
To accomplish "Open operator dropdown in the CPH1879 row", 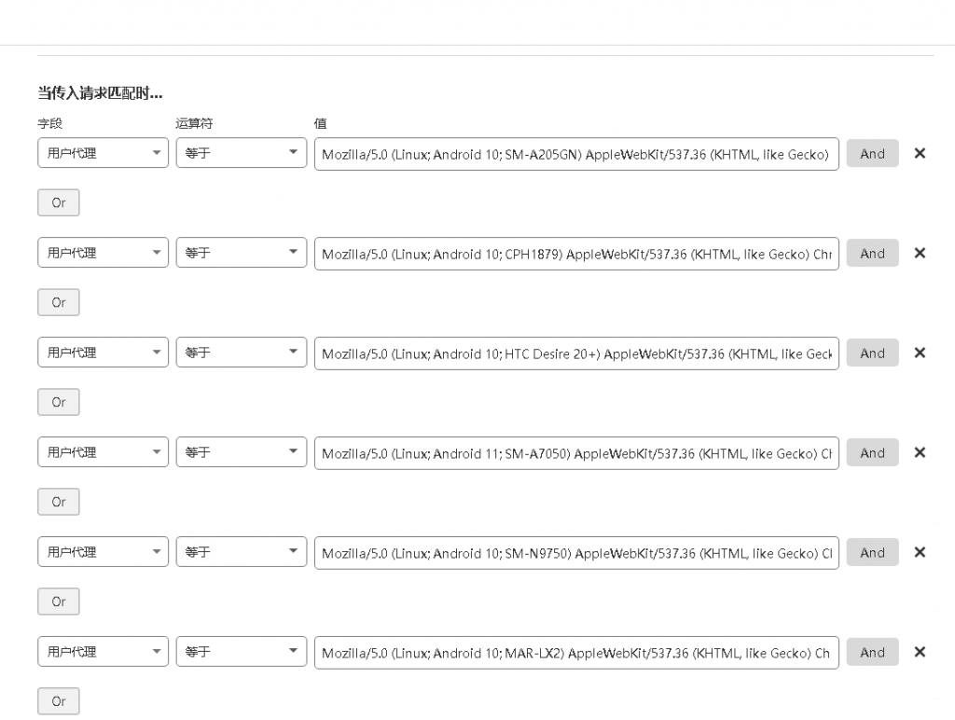I will pyautogui.click(x=241, y=253).
